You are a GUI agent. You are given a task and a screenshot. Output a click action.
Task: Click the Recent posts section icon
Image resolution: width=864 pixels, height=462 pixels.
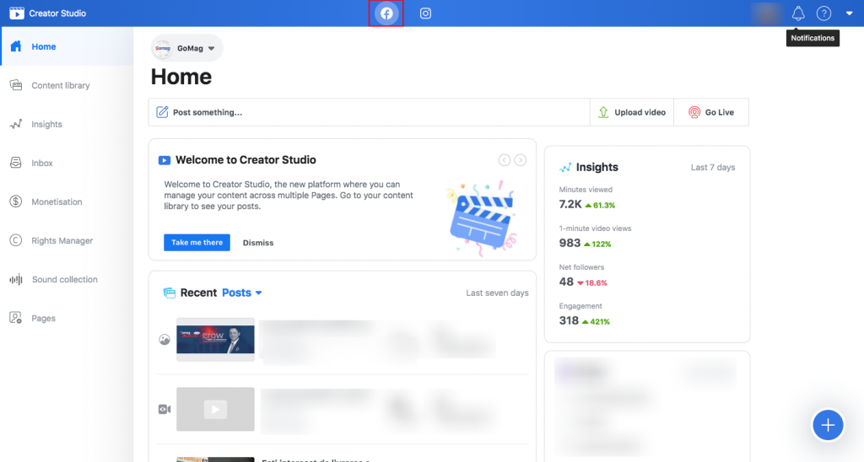169,293
